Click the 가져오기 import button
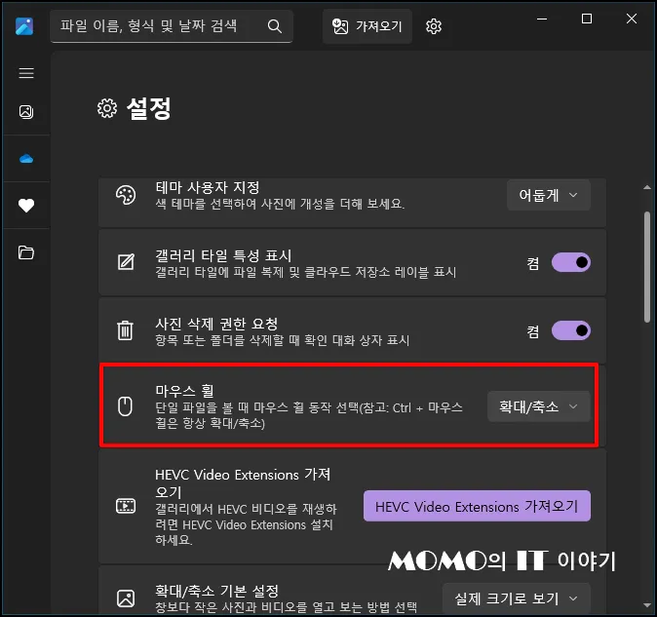657x617 pixels. click(x=367, y=26)
